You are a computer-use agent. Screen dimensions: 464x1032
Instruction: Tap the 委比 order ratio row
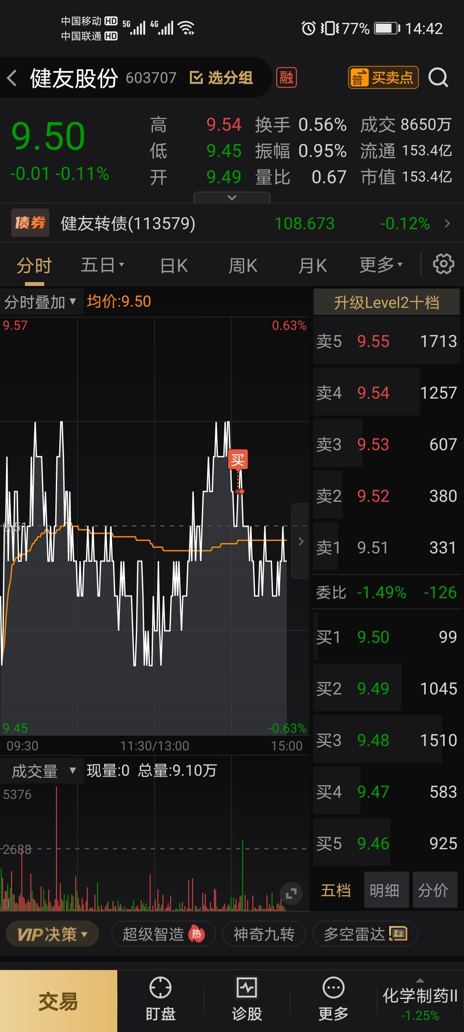[386, 592]
